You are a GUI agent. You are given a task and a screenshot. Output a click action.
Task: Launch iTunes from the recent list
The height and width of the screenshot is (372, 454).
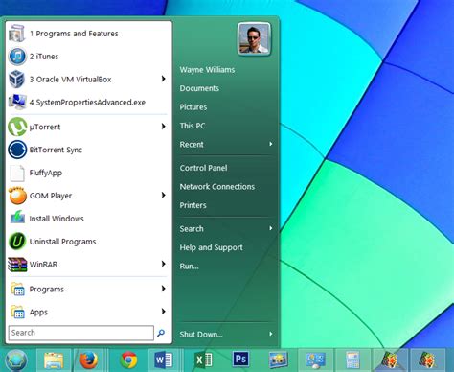[88, 57]
